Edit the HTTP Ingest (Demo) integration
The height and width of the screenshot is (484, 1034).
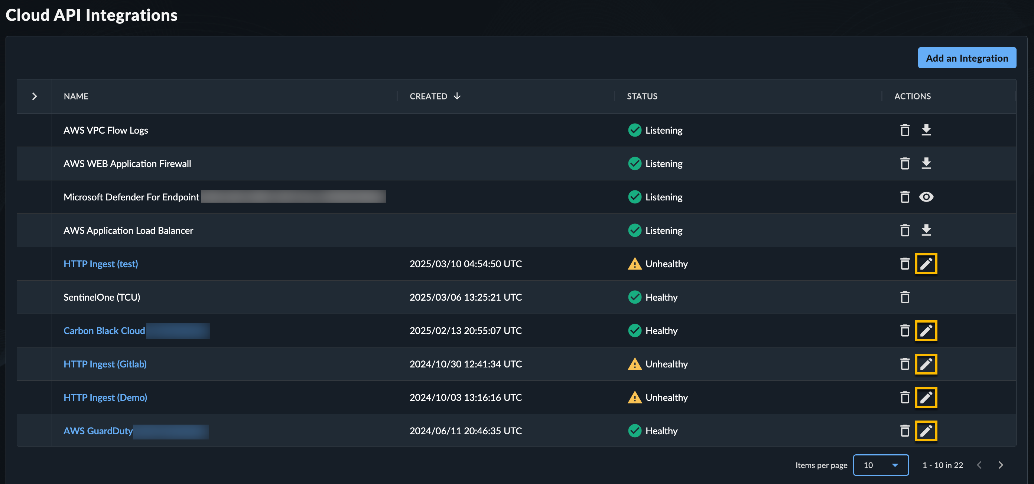click(926, 398)
